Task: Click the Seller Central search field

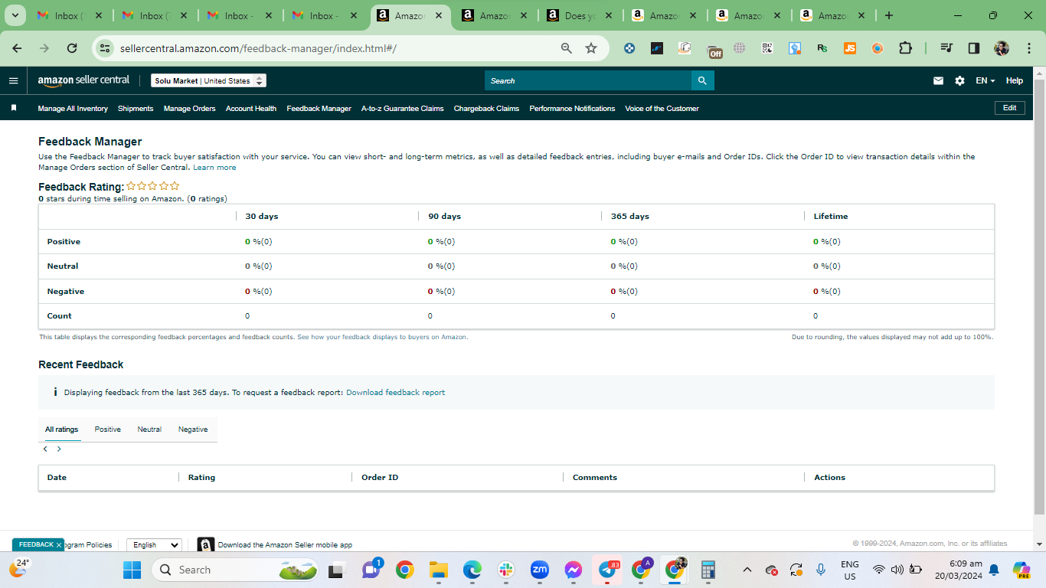Action: pyautogui.click(x=588, y=80)
